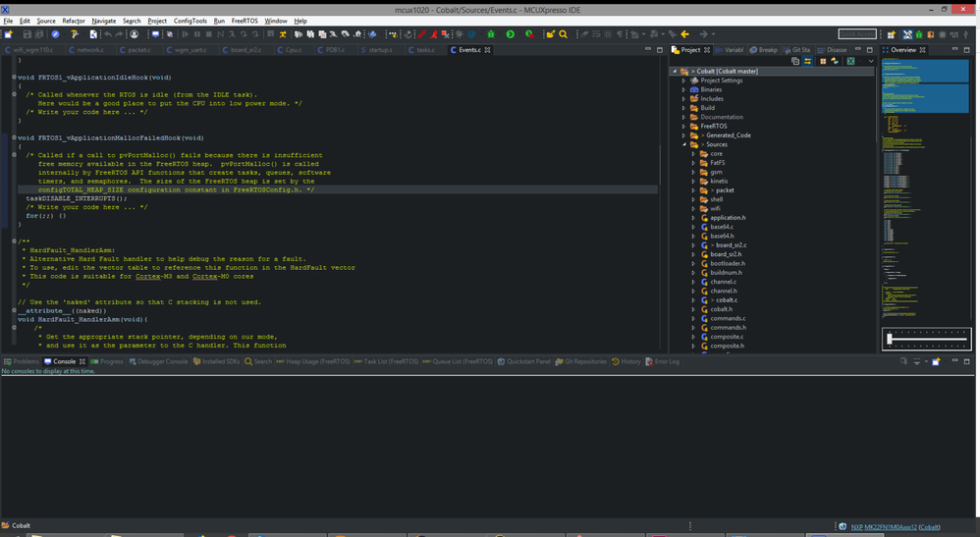Click the green Debug bug icon

tap(491, 34)
